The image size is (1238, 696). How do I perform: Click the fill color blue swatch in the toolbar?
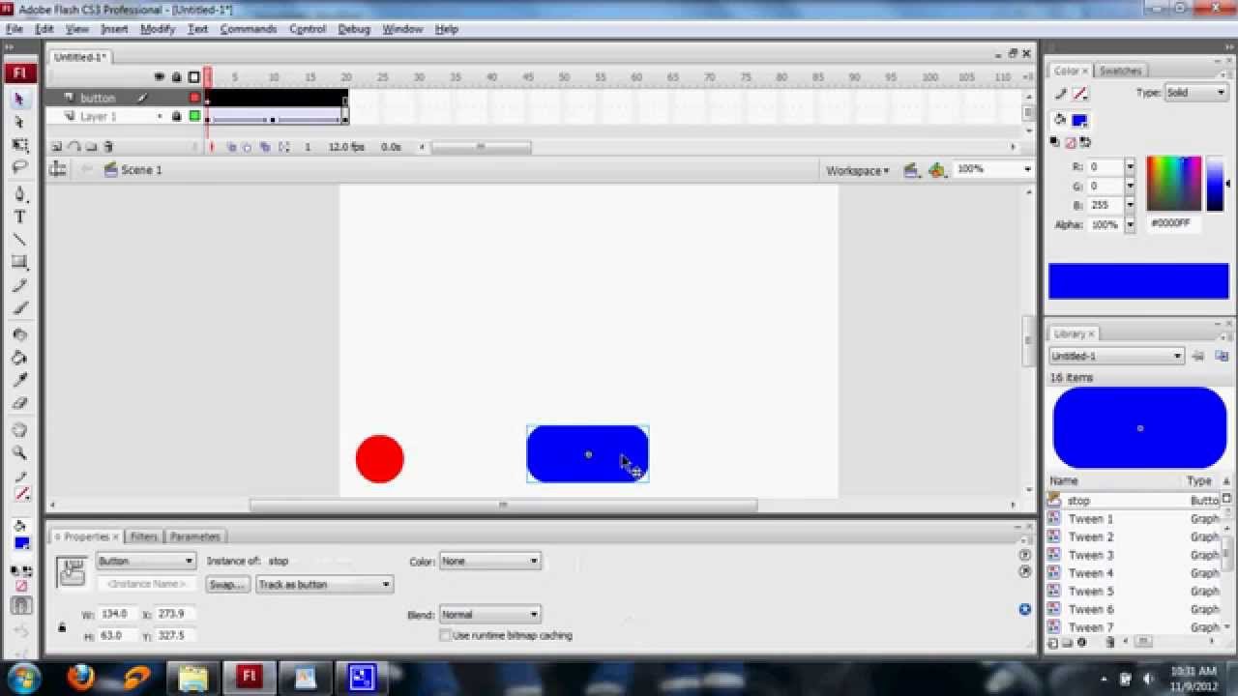pyautogui.click(x=22, y=543)
